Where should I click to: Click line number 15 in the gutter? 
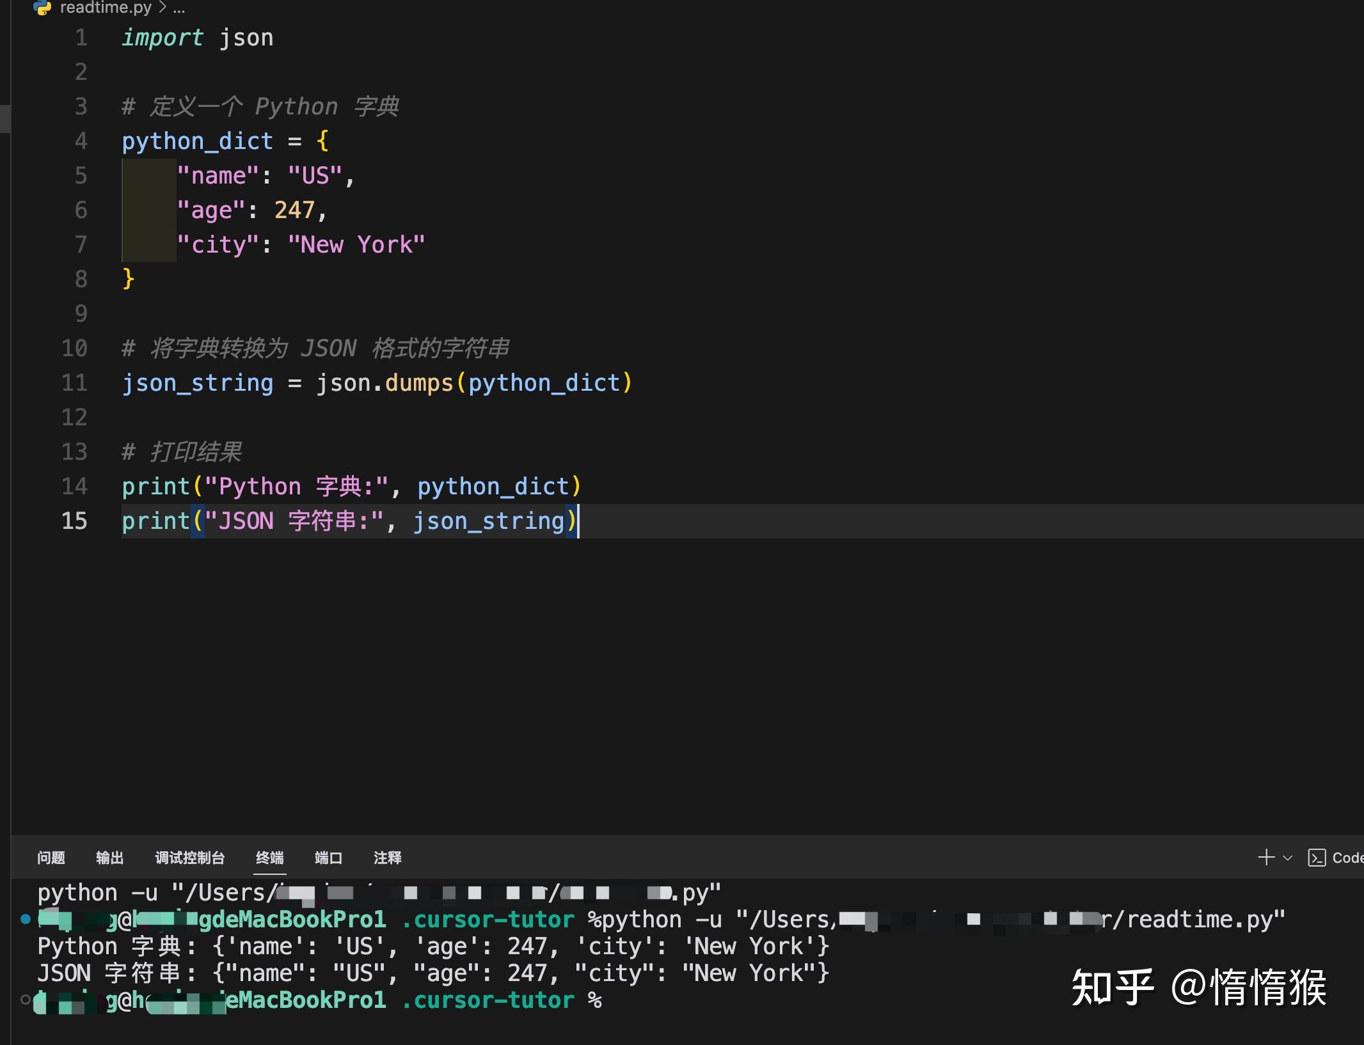tap(74, 521)
